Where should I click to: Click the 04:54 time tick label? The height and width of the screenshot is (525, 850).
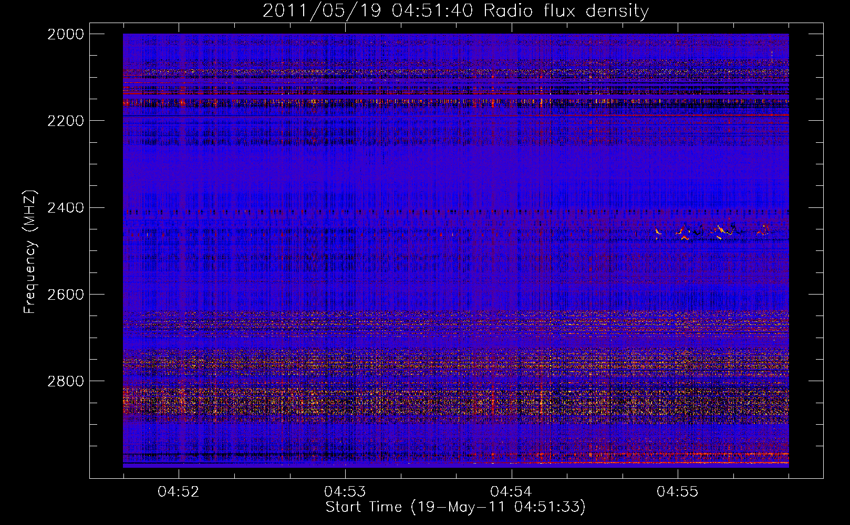(x=511, y=491)
